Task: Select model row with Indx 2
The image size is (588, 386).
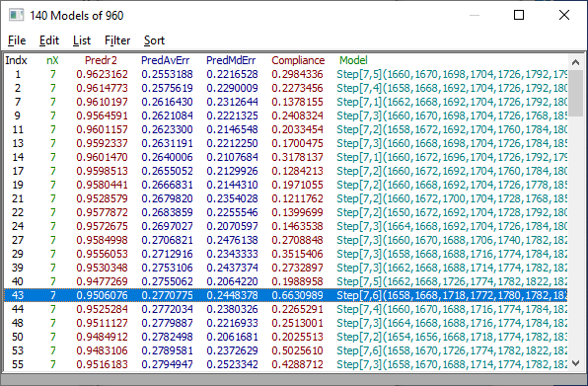Action: click(286, 88)
